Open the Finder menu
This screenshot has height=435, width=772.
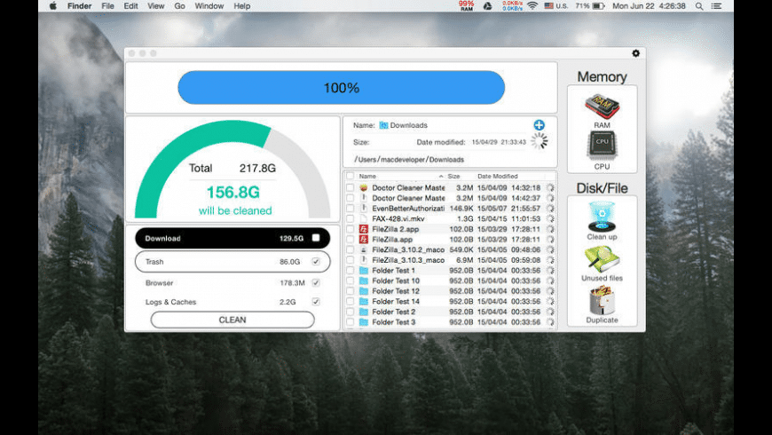pos(79,6)
